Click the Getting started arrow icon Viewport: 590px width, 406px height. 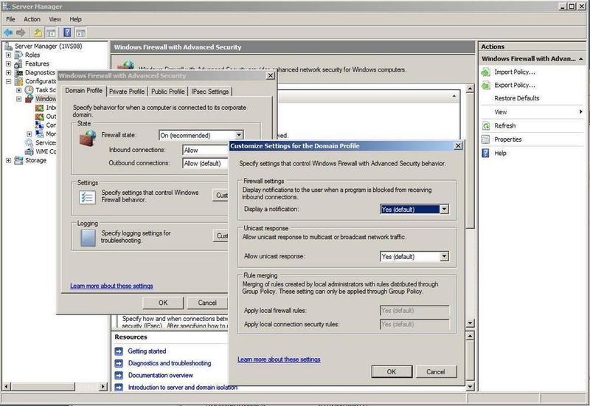tap(119, 351)
